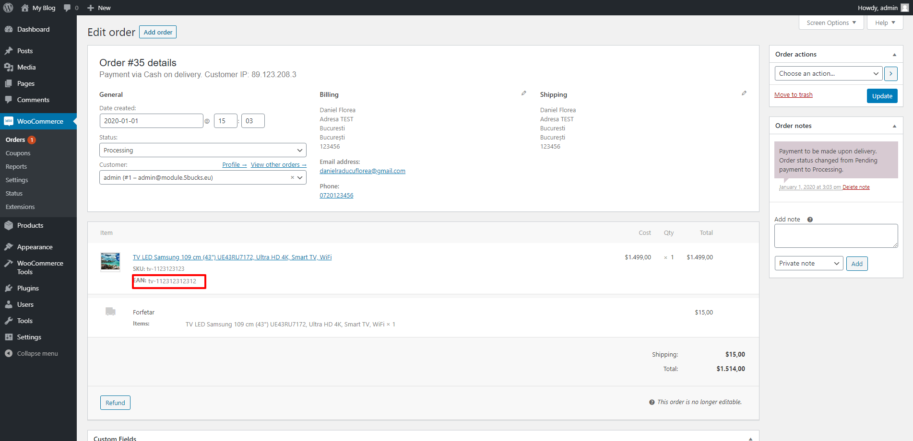Open the Products menu in the sidebar
Image resolution: width=913 pixels, height=441 pixels.
pos(30,226)
